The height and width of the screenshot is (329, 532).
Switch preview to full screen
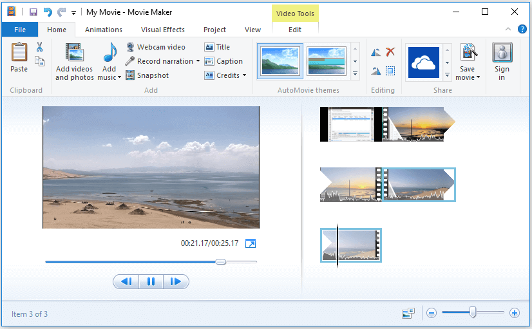(x=251, y=243)
